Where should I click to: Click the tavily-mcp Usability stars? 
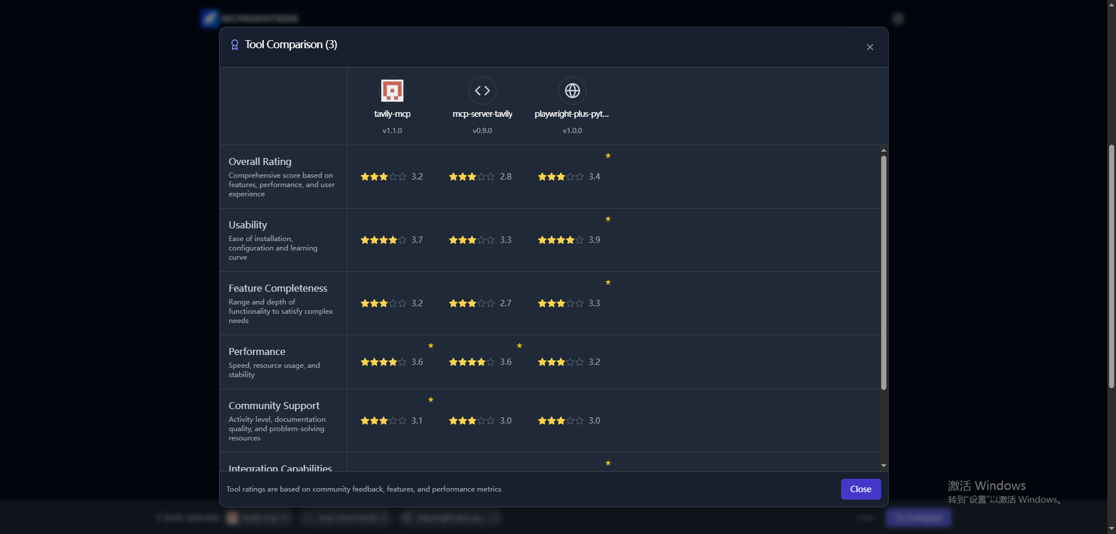pos(384,240)
